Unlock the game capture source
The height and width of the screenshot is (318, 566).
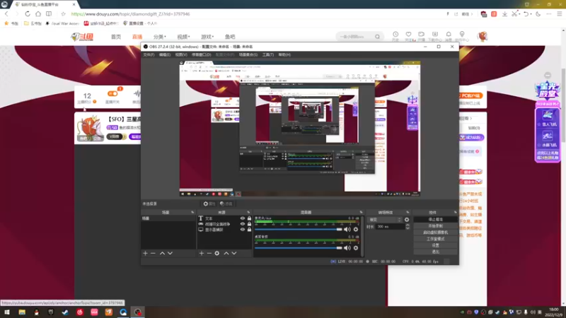point(249,224)
